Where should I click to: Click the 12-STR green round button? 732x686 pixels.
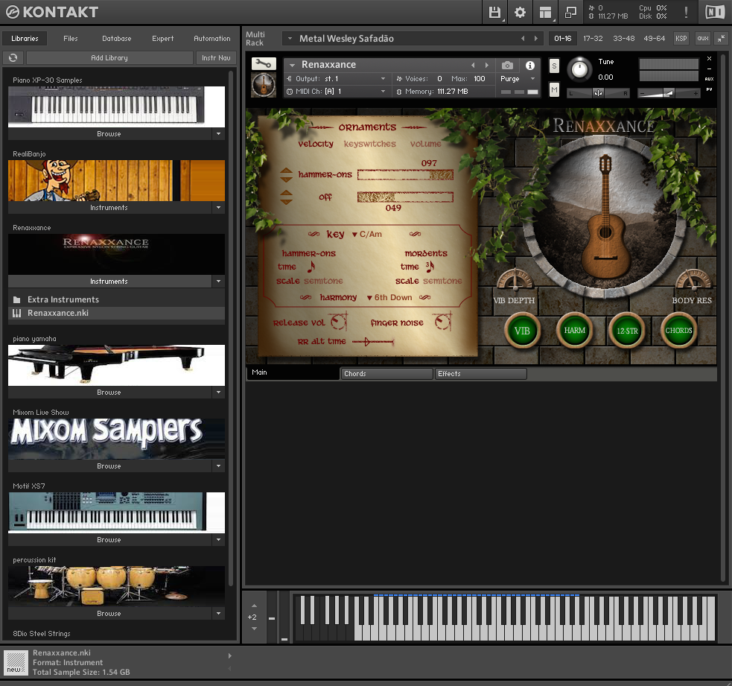pyautogui.click(x=627, y=331)
